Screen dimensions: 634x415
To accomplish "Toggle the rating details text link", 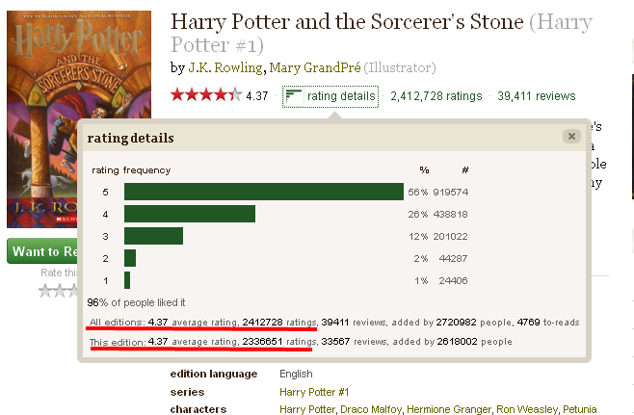I will click(x=340, y=95).
